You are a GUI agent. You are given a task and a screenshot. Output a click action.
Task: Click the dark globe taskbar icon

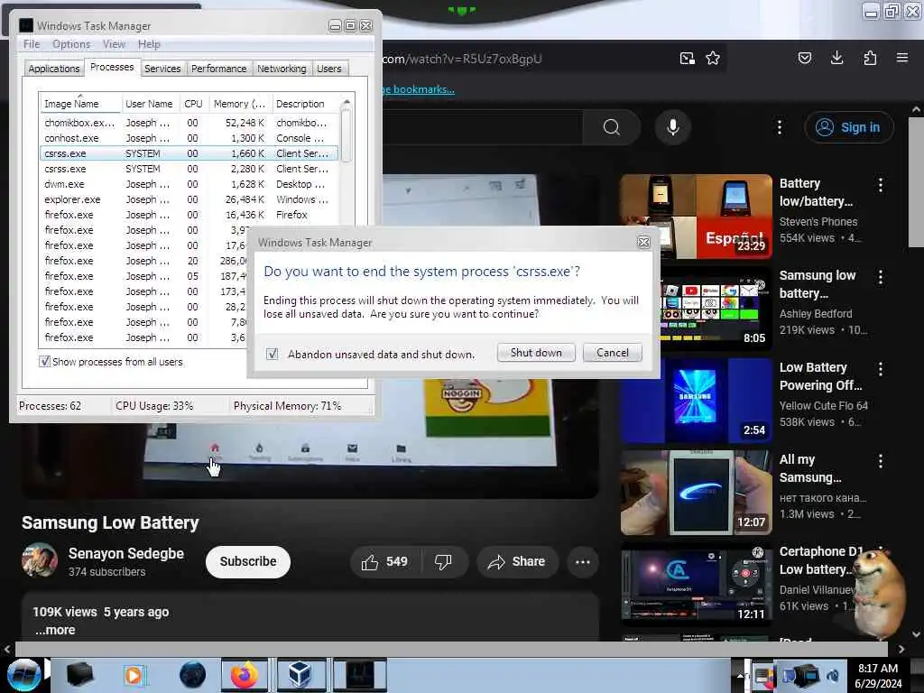(x=193, y=675)
